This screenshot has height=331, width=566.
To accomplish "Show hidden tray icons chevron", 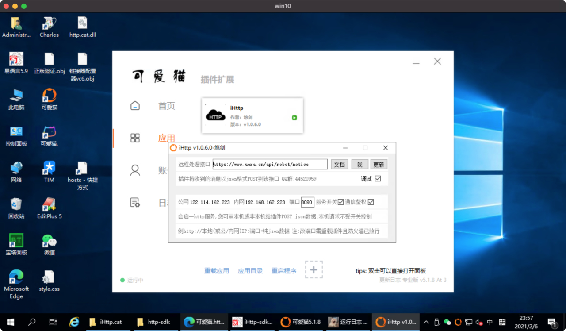I will (426, 322).
